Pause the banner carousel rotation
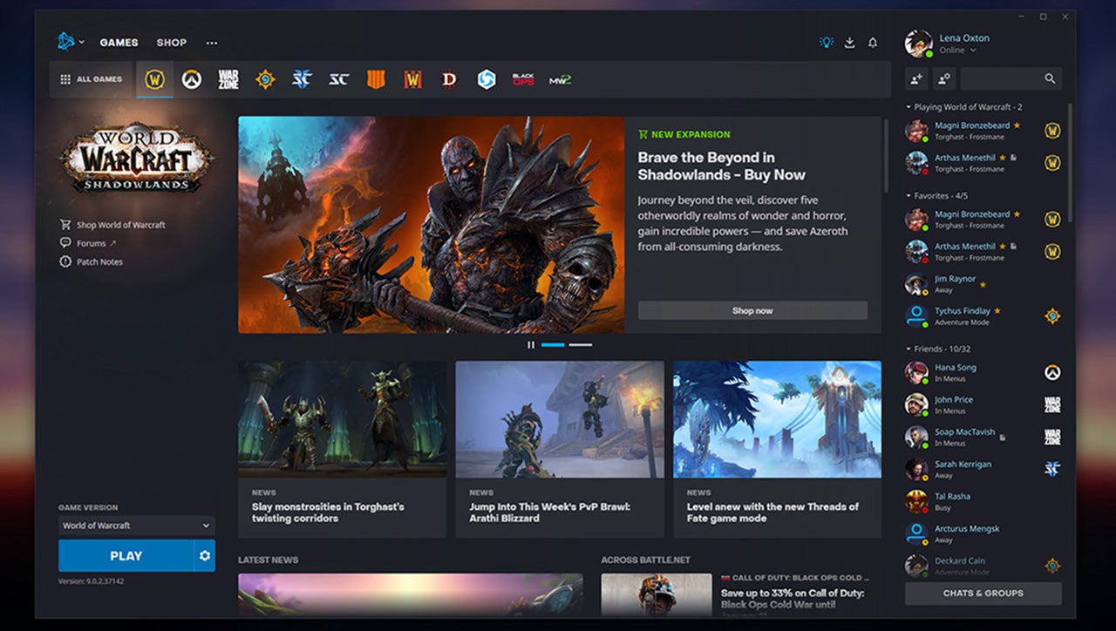This screenshot has height=631, width=1116. click(x=530, y=345)
